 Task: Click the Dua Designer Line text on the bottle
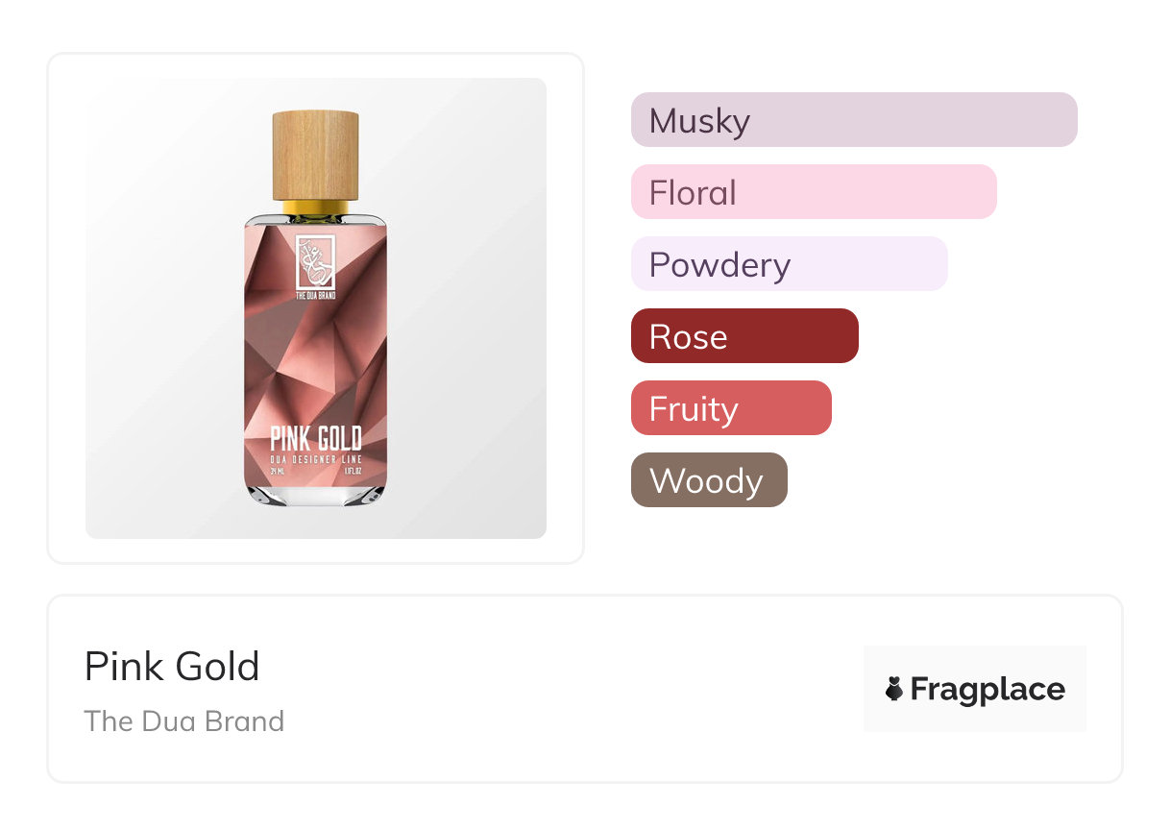(x=315, y=458)
